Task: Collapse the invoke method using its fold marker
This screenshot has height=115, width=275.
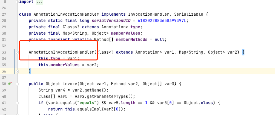Action: coord(17,84)
